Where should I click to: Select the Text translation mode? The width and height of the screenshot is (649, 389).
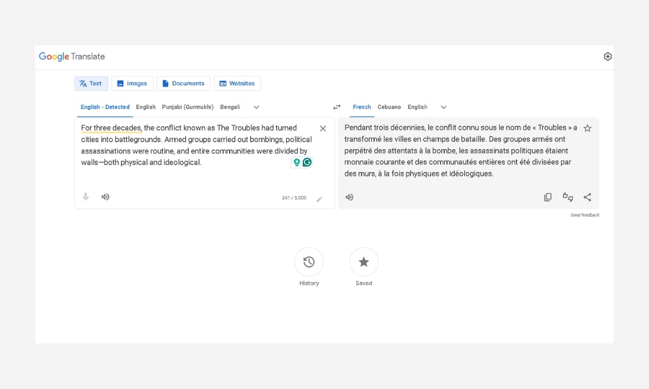coord(91,83)
